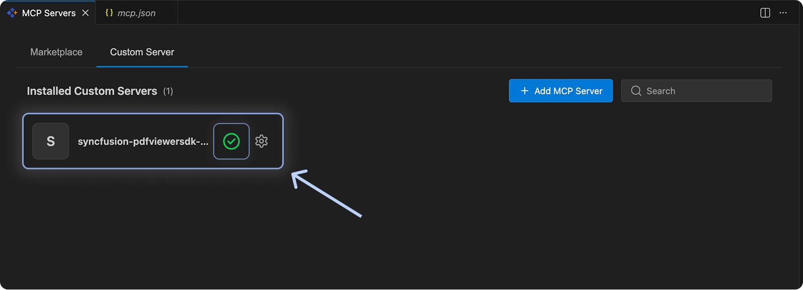The height and width of the screenshot is (290, 803).
Task: Toggle the green checkmark server status
Action: point(231,141)
